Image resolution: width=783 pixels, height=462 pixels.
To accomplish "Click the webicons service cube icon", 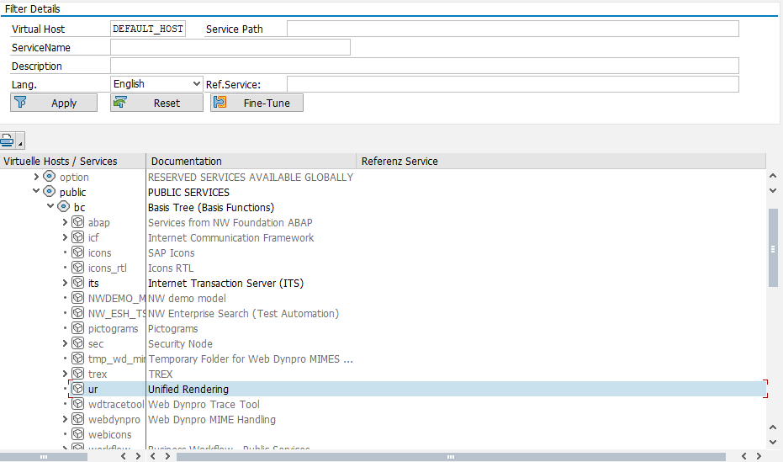I will 78,434.
